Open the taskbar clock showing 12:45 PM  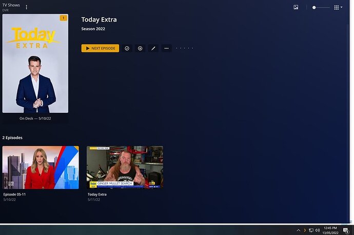click(x=330, y=230)
